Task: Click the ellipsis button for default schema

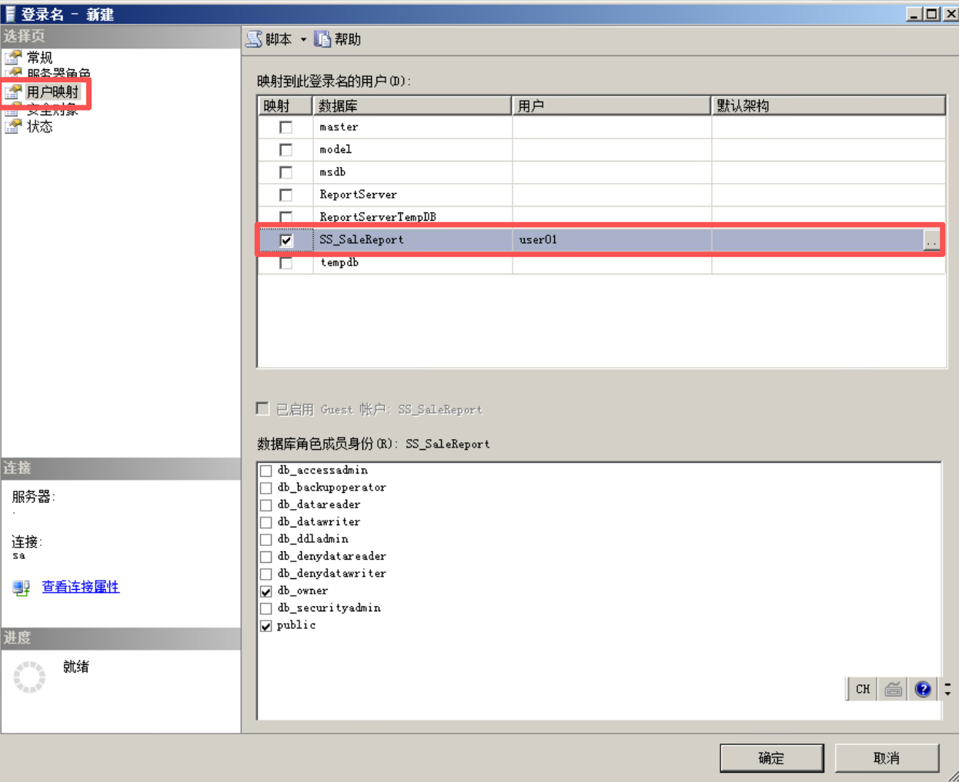Action: coord(931,241)
